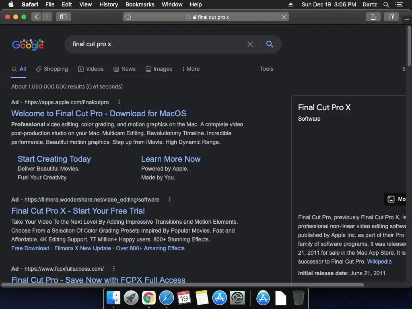Open the File menu

point(49,4)
